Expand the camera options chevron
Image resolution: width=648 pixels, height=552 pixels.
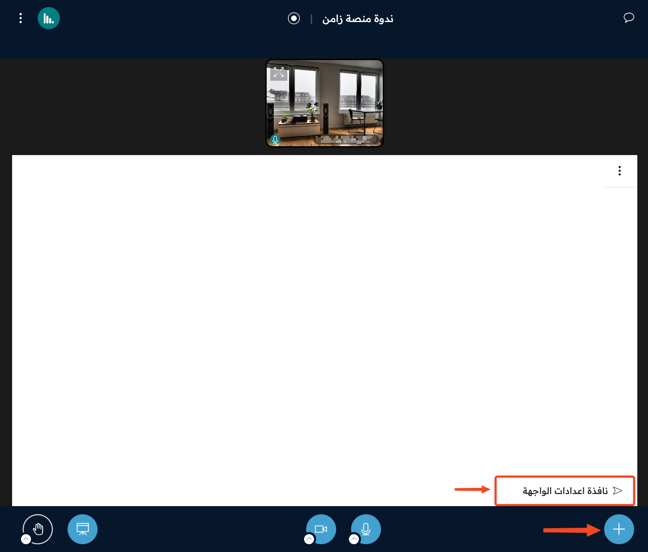click(309, 539)
